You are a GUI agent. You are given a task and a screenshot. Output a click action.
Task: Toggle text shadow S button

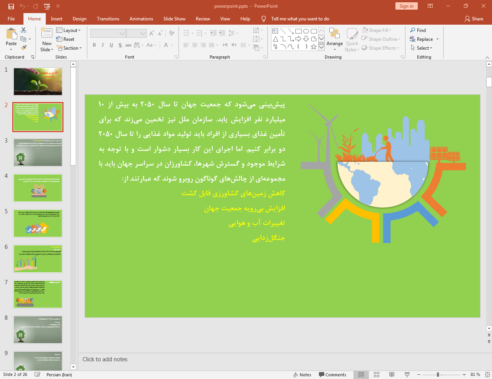coord(120,45)
